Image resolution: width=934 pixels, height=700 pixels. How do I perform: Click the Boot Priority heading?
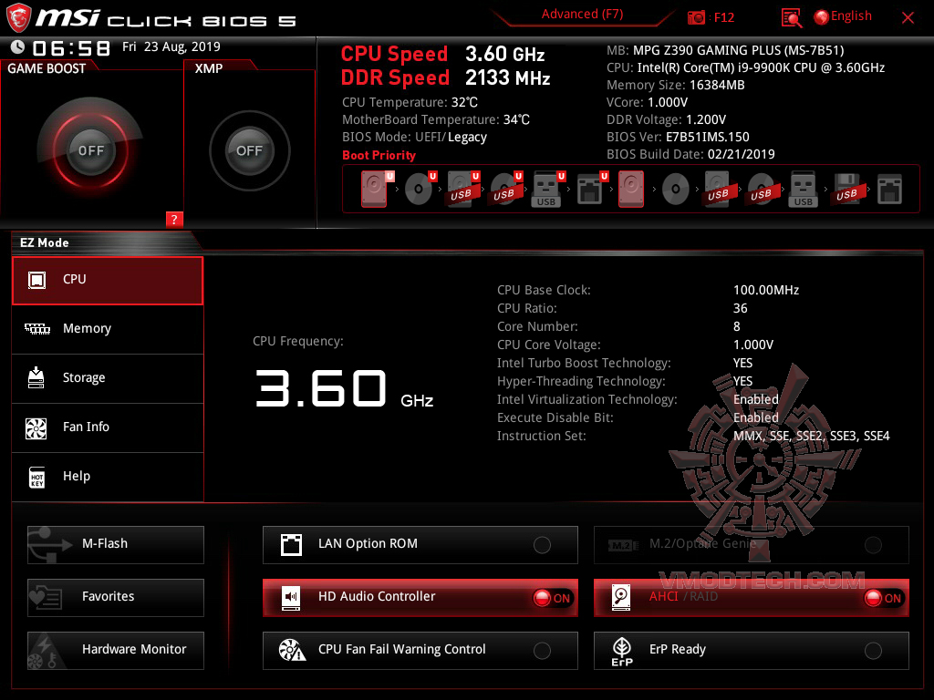(x=379, y=155)
